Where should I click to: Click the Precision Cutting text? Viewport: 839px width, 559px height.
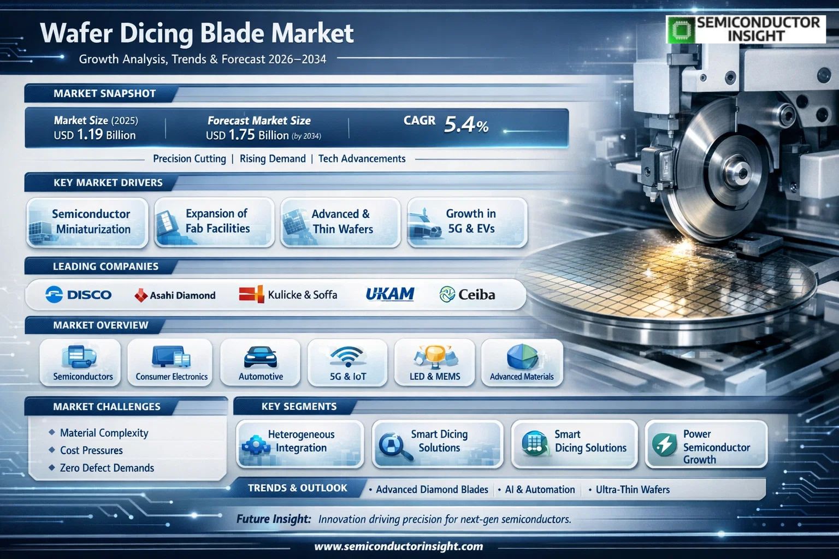(x=190, y=159)
